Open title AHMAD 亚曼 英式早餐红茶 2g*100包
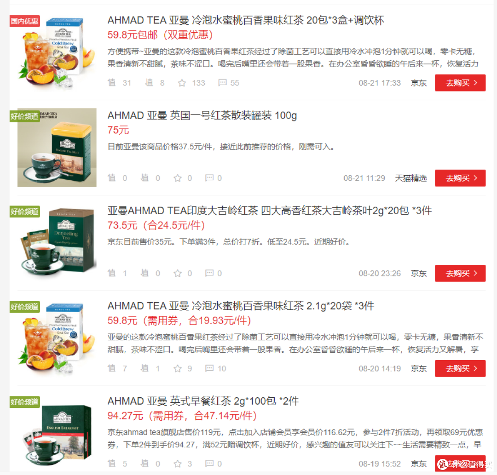This screenshot has height=475, width=497. (x=203, y=401)
